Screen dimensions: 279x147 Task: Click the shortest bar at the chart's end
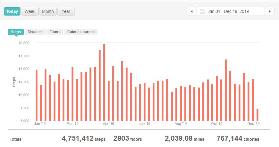257,115
